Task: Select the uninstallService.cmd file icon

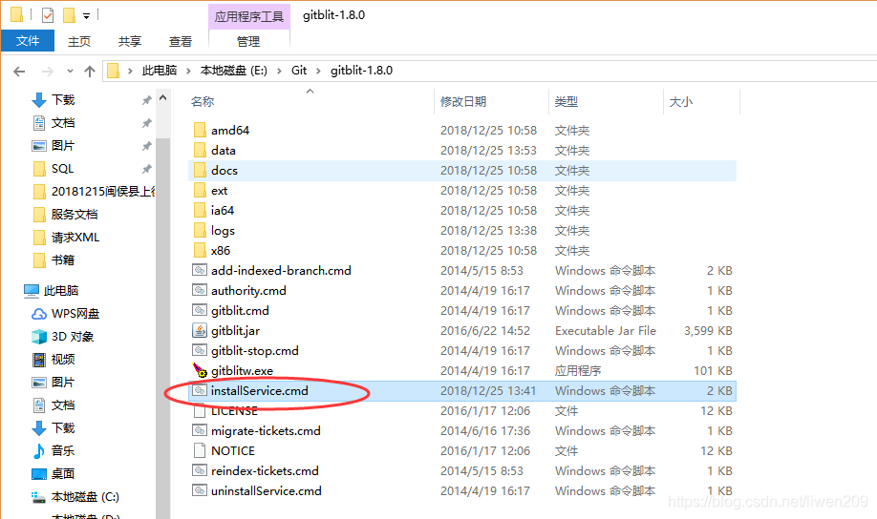Action: [200, 491]
